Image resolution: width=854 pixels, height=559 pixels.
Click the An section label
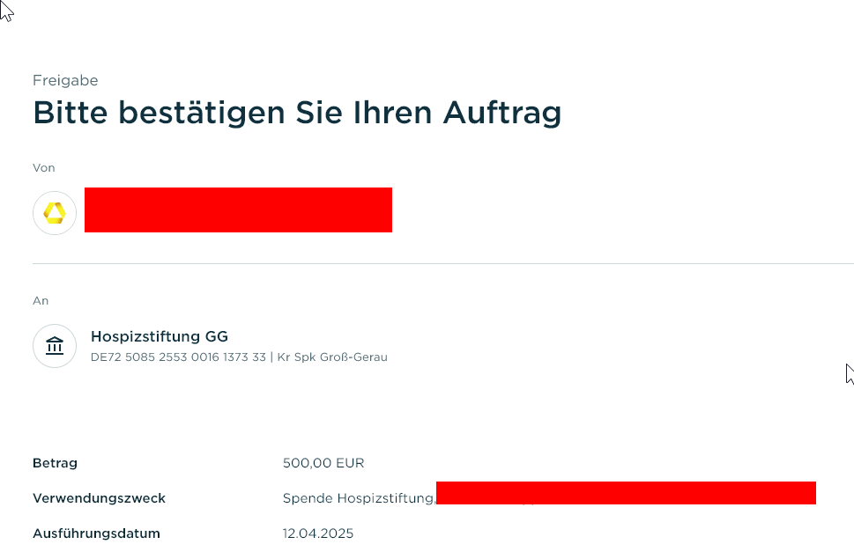coord(41,300)
